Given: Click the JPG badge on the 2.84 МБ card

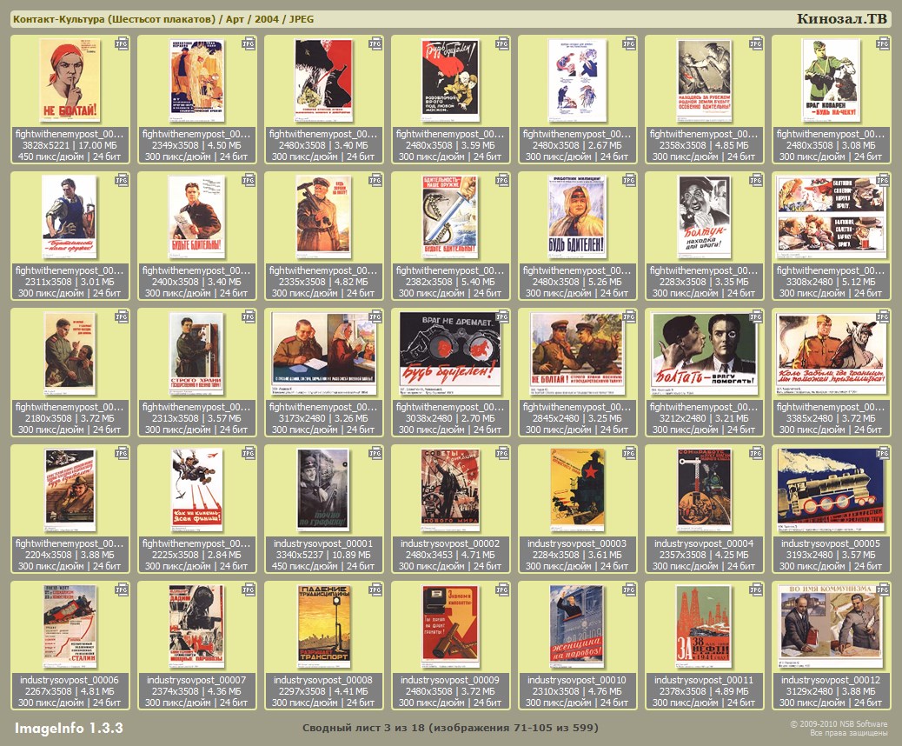Looking at the screenshot, I should click(249, 454).
